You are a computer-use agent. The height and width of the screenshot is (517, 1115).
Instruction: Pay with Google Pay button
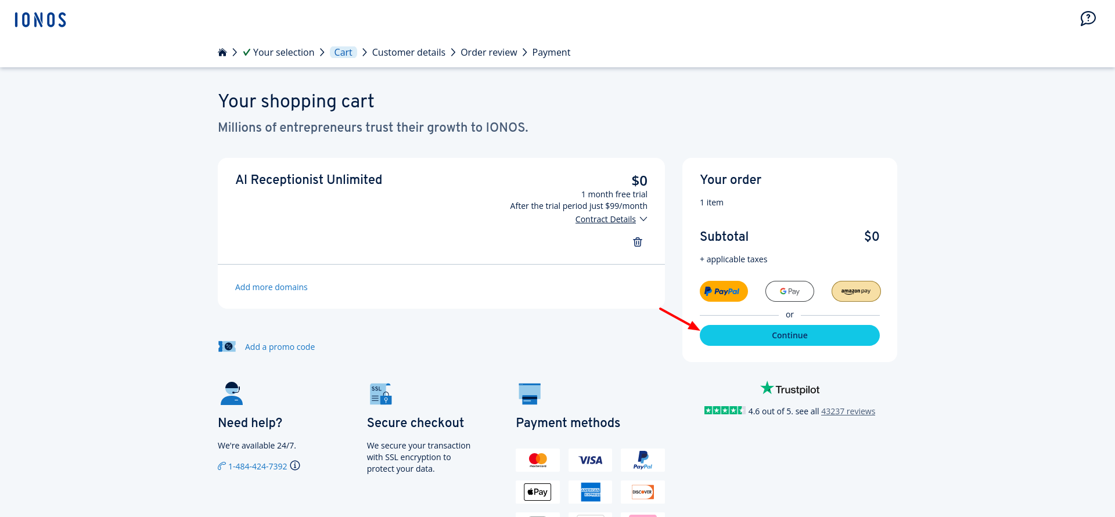pos(790,291)
